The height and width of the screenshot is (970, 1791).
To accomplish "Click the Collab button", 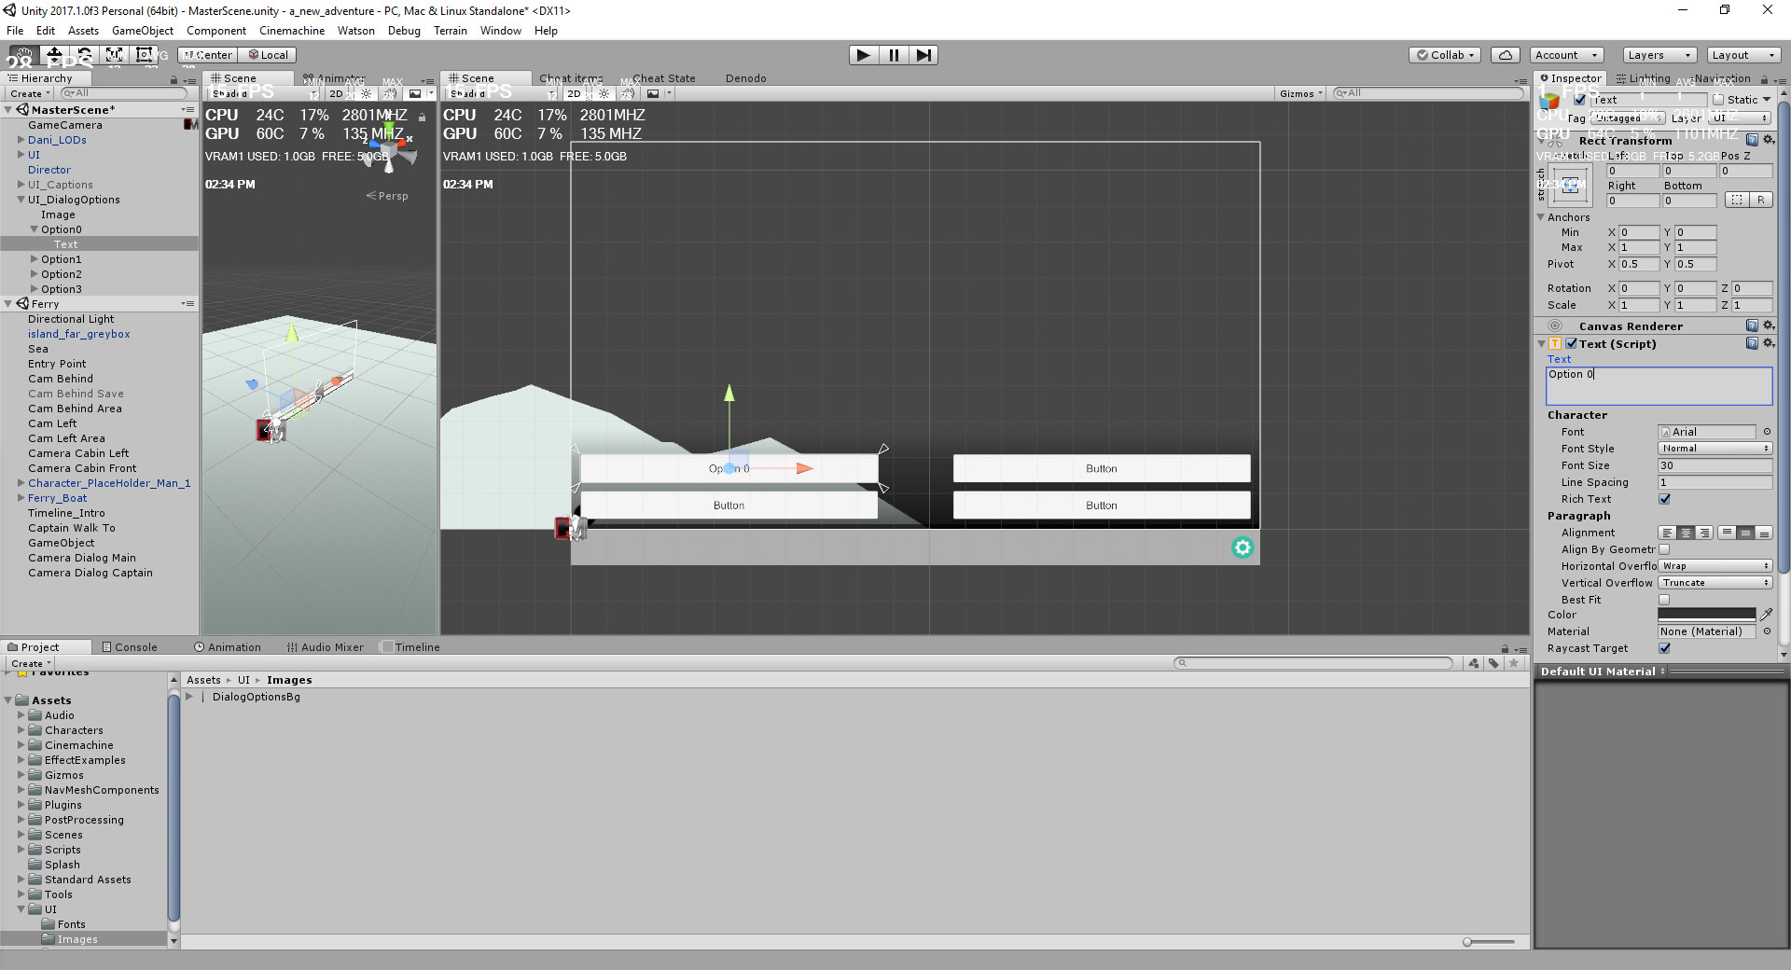I will (x=1445, y=55).
